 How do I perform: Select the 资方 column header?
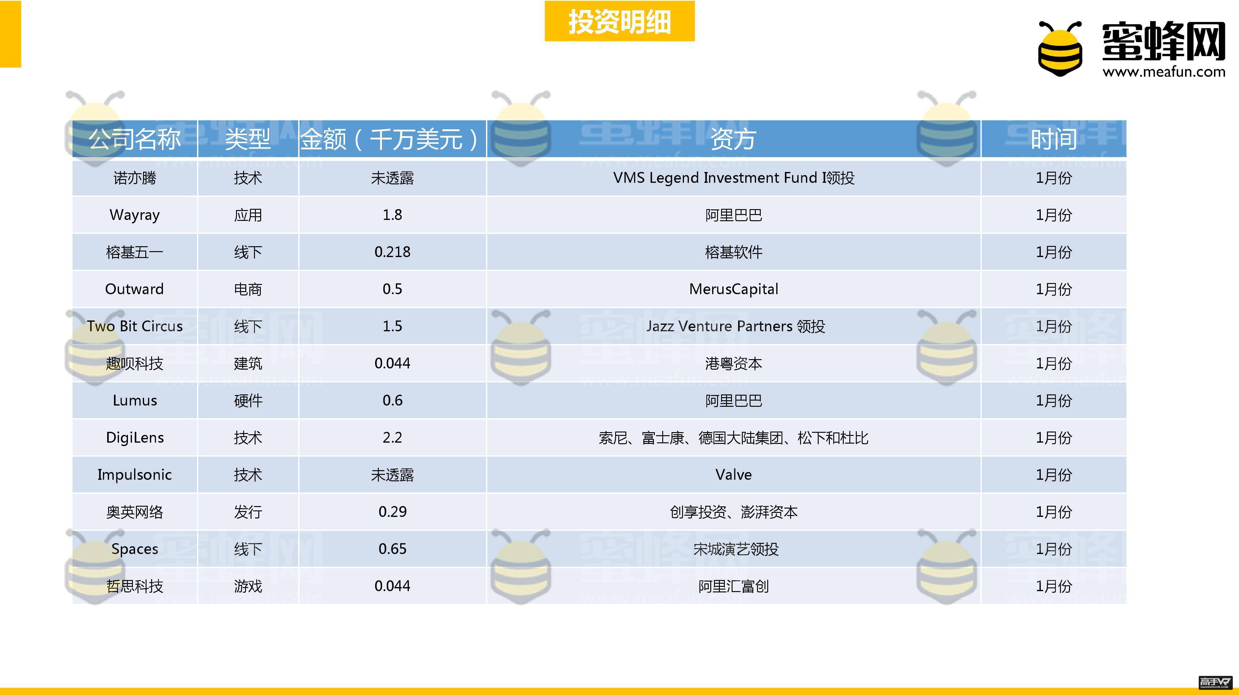click(x=733, y=139)
